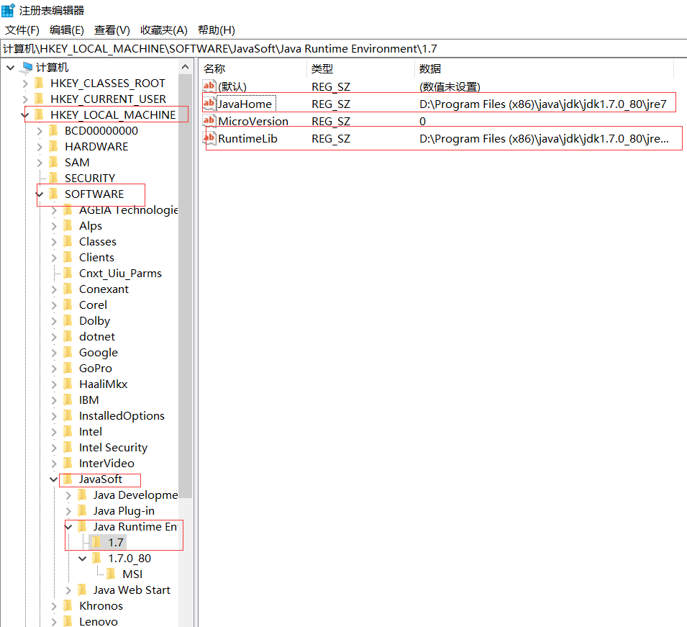Open the 收藏夹(A) menu
Image resolution: width=687 pixels, height=627 pixels.
(x=164, y=30)
